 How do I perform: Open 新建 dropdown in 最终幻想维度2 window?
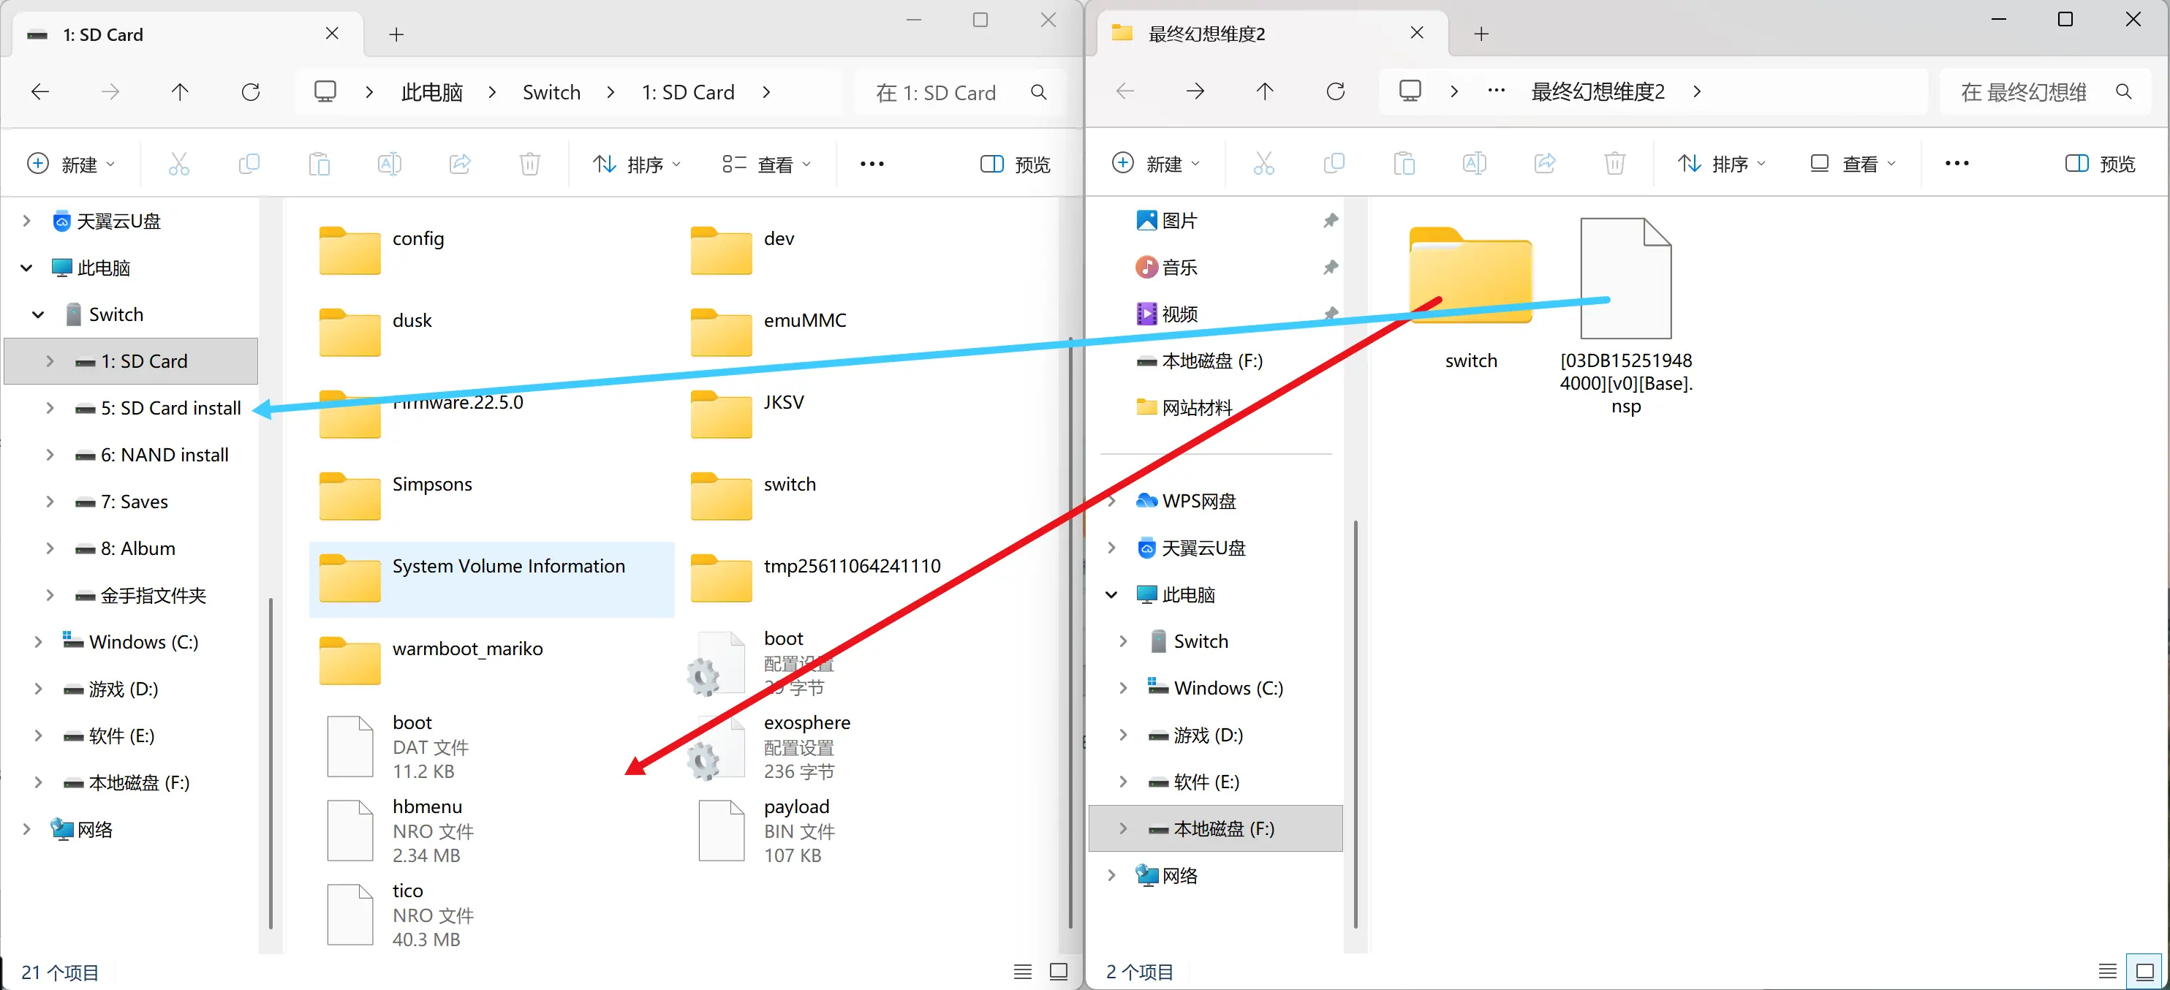tap(1157, 164)
